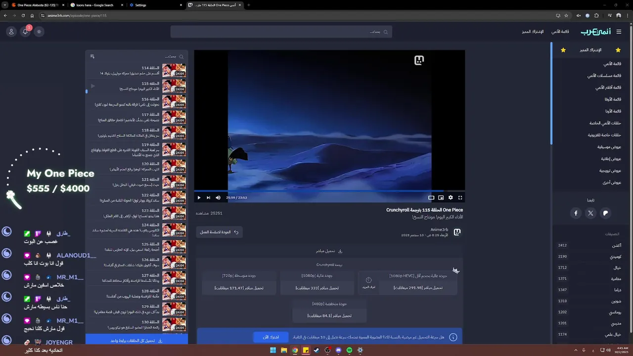This screenshot has width=633, height=356.
Task: Open episode 118 from the playlist
Action: coord(137,133)
